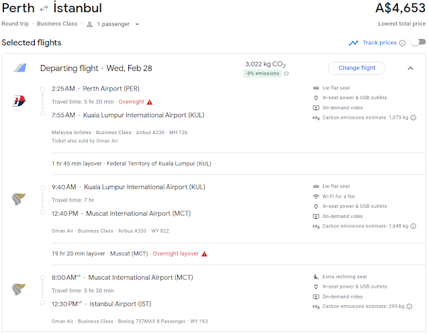
Task: Click the Track prices graph icon
Action: click(x=354, y=43)
